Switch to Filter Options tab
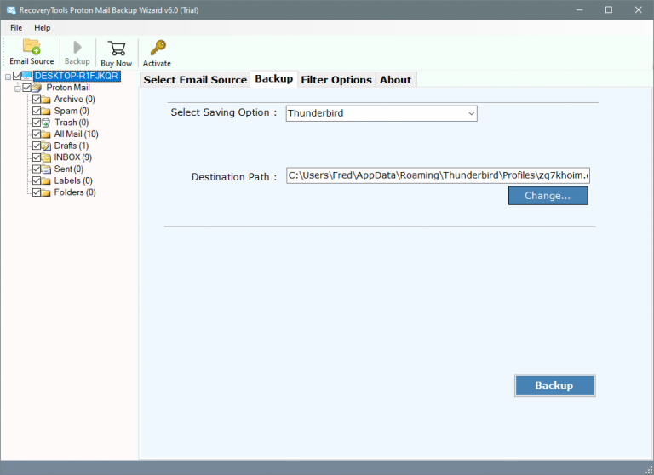 336,80
